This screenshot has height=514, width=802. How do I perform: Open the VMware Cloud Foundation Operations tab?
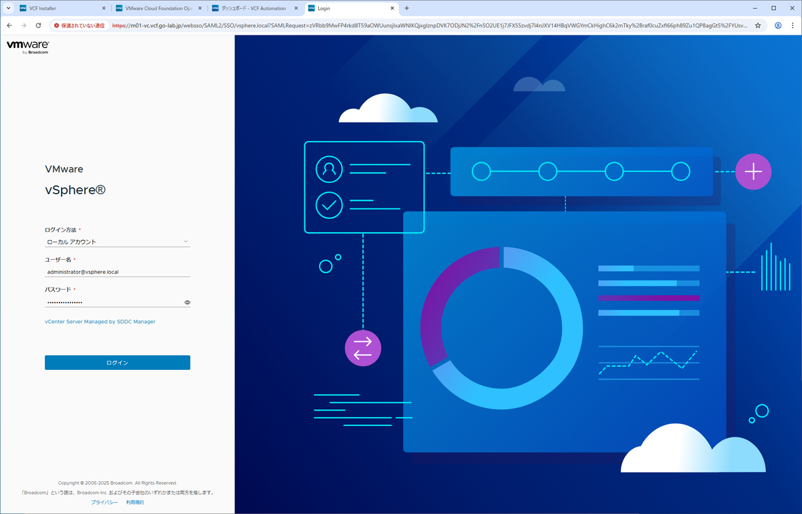pos(158,8)
